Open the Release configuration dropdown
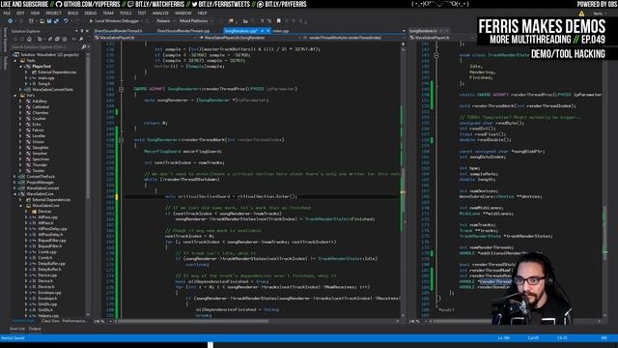Screen dimensions: 618x348 tap(165, 21)
